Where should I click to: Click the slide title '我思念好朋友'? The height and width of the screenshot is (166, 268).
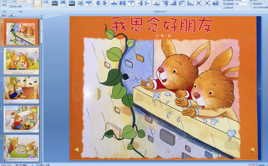tap(162, 24)
